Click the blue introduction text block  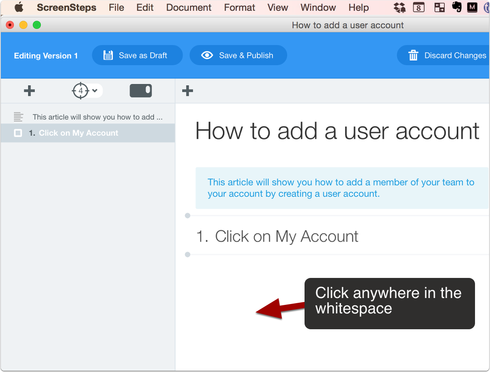click(342, 188)
